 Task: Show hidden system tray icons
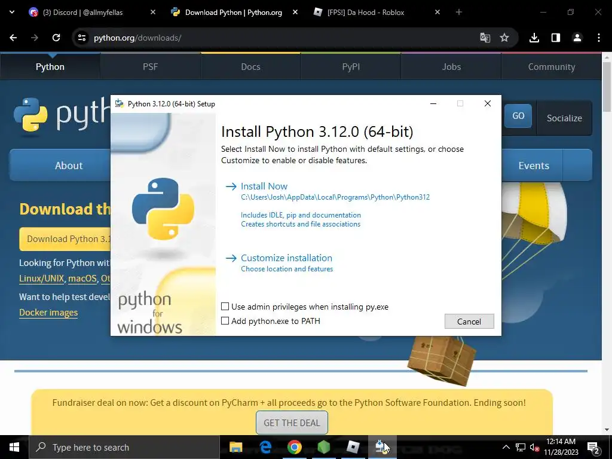pos(506,447)
